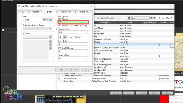Select the Serial Port row

(134, 45)
